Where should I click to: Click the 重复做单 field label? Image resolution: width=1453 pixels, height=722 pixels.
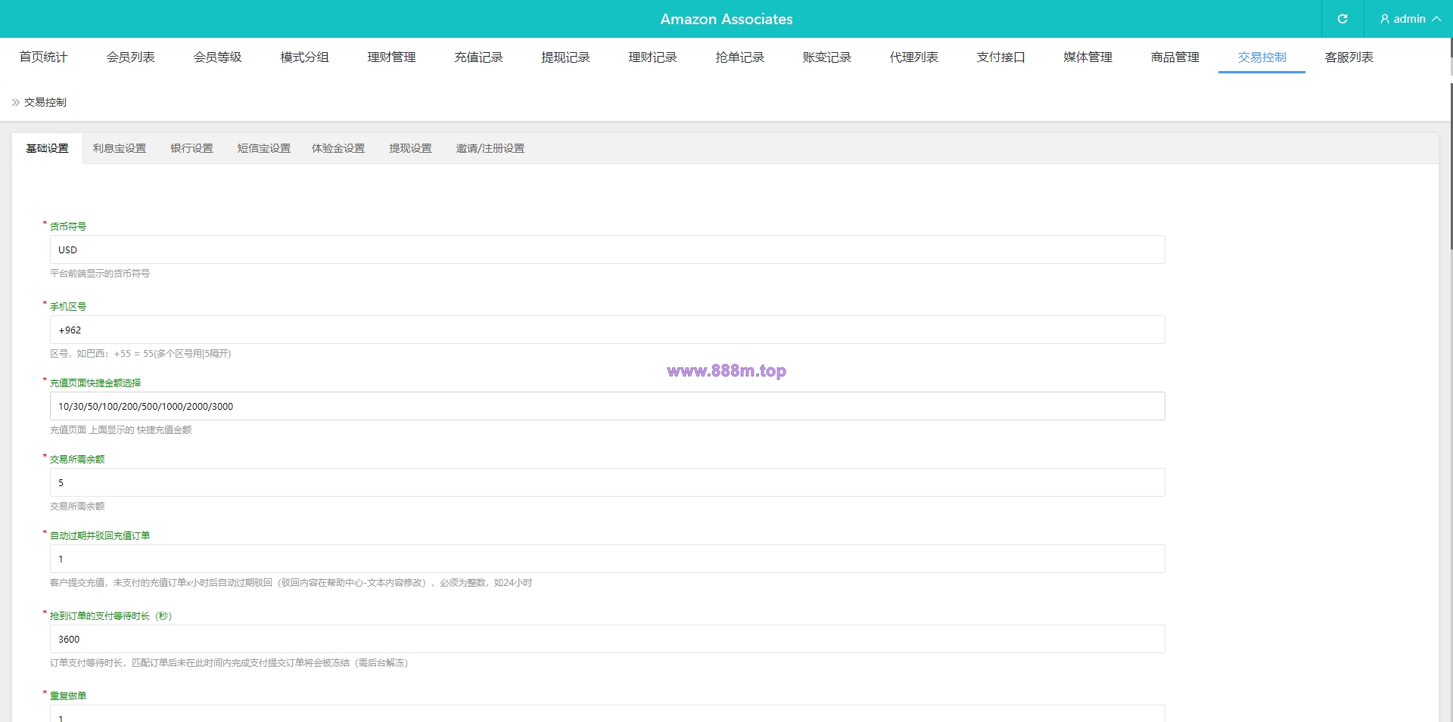68,696
